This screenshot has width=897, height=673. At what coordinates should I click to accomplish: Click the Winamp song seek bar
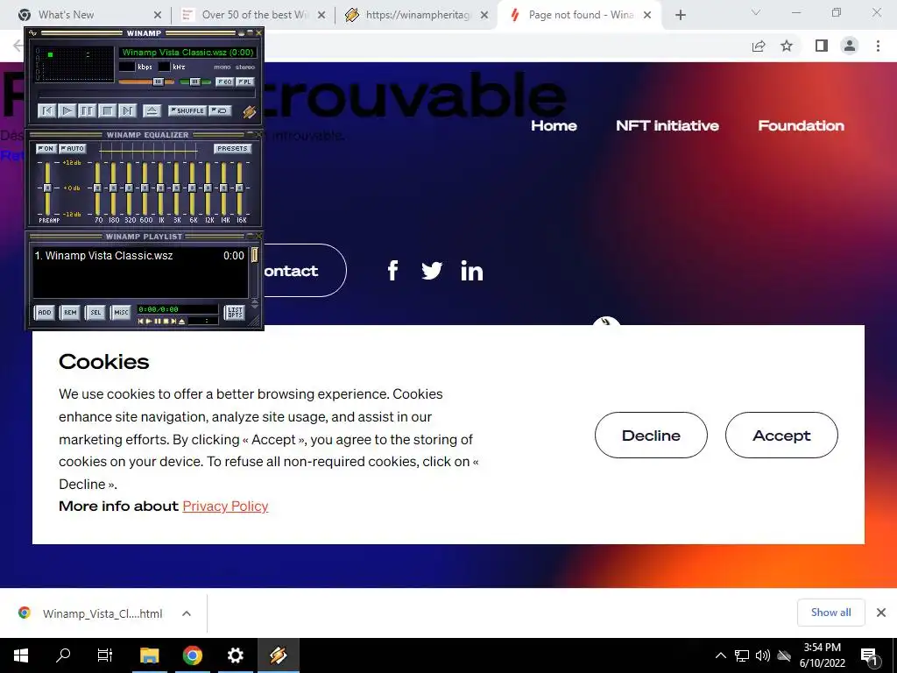[146, 94]
